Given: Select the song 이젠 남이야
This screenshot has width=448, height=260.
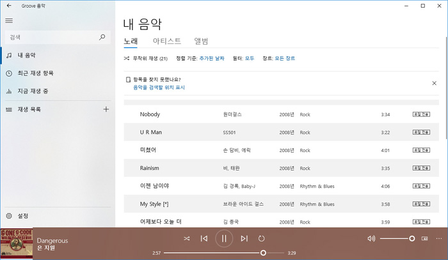Looking at the screenshot, I should tap(154, 186).
